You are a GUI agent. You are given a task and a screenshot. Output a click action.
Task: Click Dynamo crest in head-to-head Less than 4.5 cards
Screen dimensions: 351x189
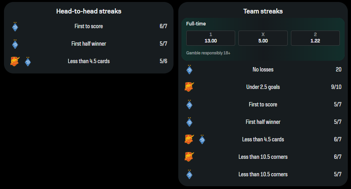coord(28,62)
